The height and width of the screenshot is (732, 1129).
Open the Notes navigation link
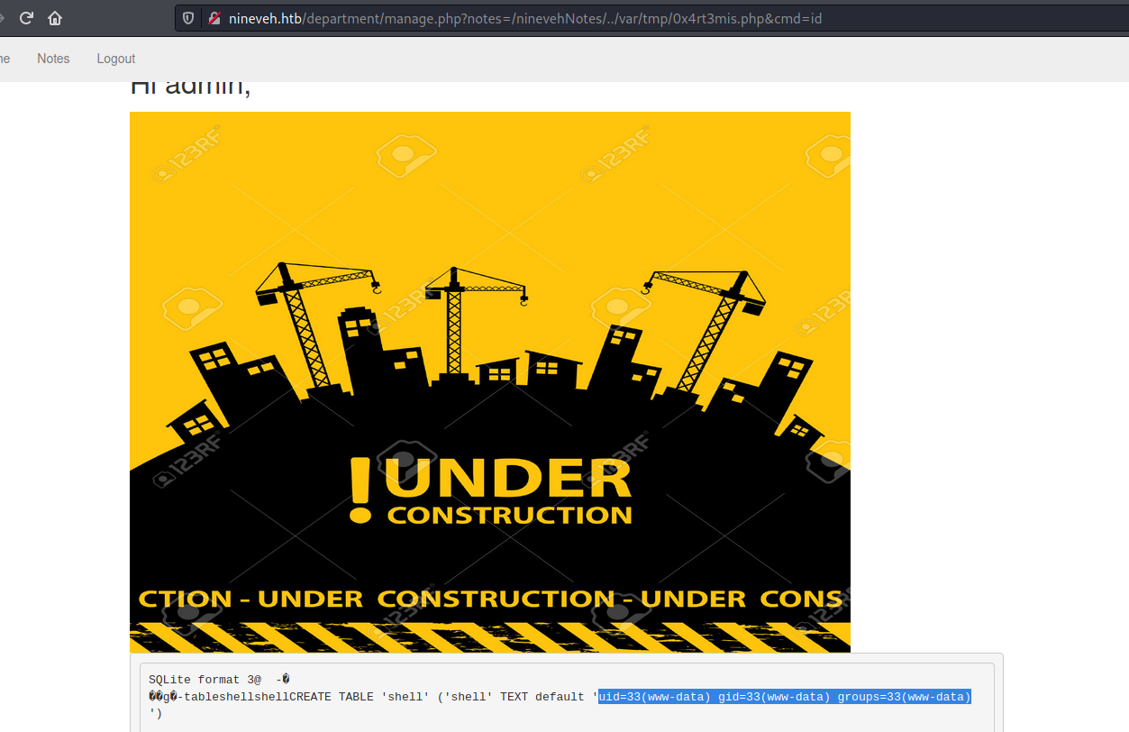tap(53, 59)
